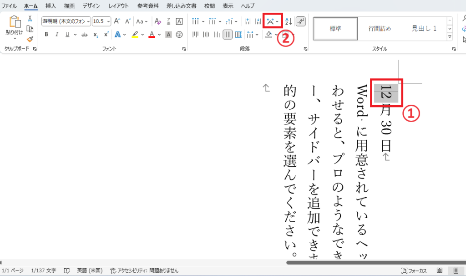466x276 pixels.
Task: Click the Copy icon in clipboard group
Action: pos(30,29)
